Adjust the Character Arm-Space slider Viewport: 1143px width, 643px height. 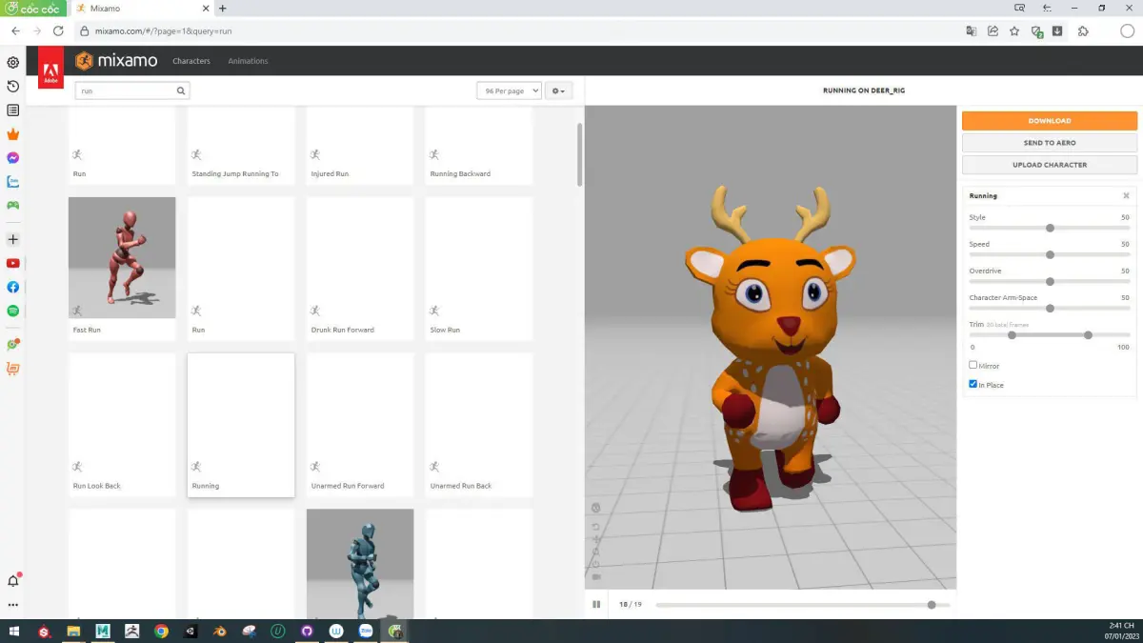[x=1050, y=308]
